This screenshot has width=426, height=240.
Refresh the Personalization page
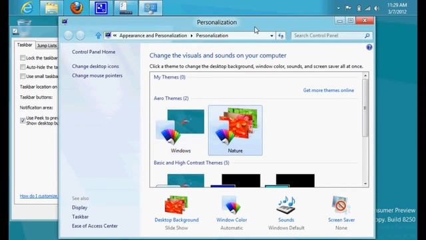point(281,35)
